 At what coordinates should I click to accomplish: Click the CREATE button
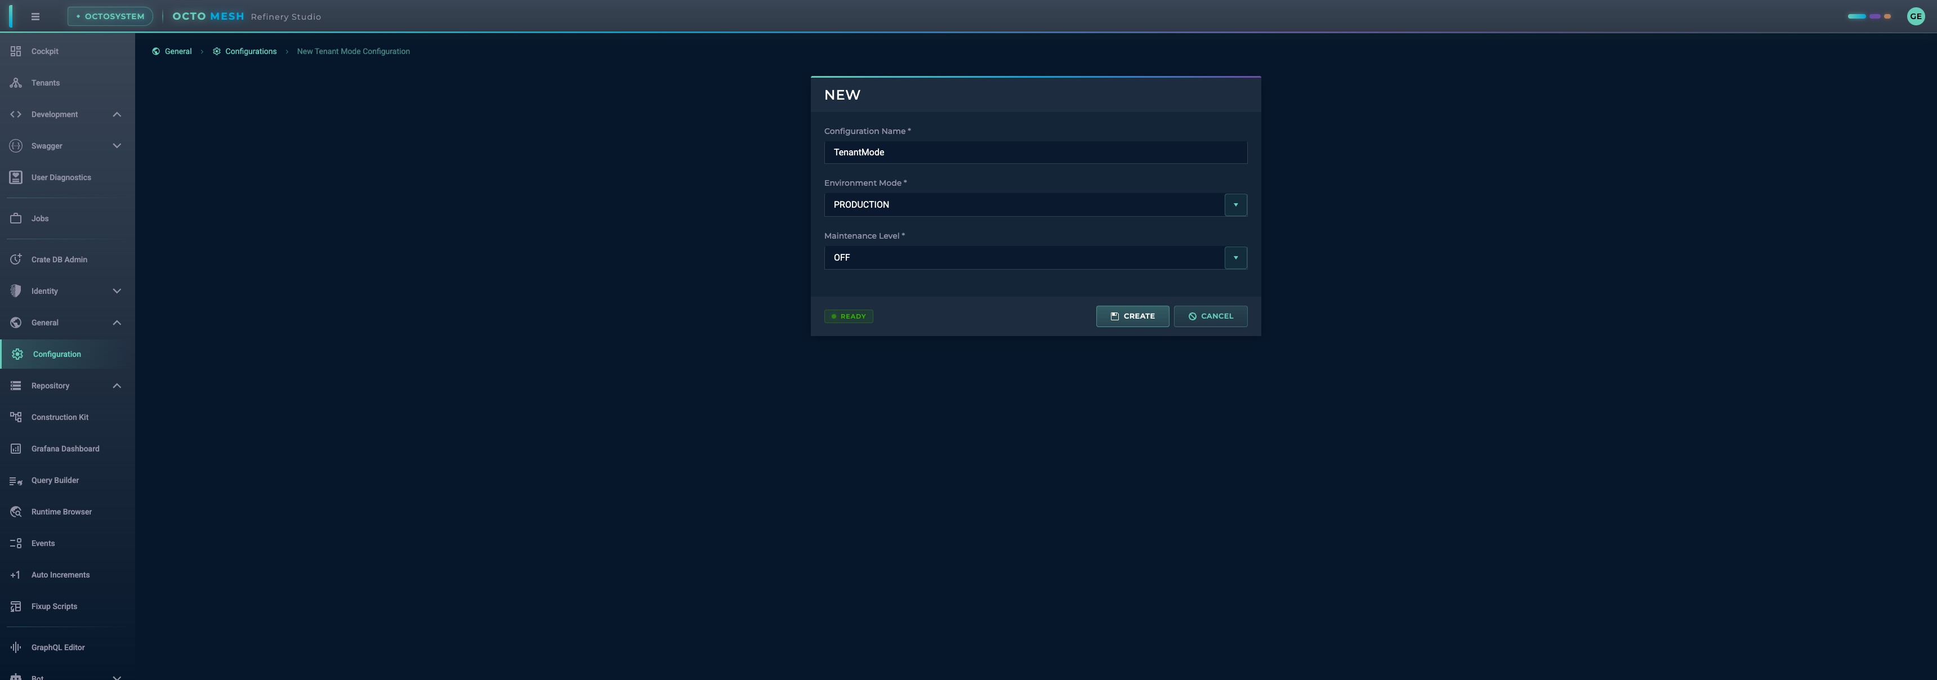point(1132,316)
